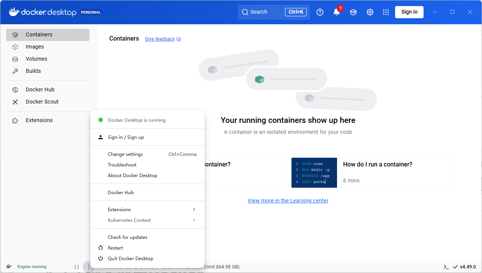The width and height of the screenshot is (482, 273).
Task: Expand the Extensions submenu in popup
Action: (x=147, y=210)
